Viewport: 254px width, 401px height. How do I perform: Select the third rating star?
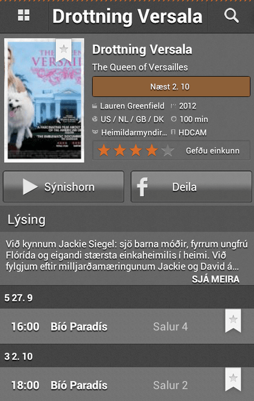click(x=136, y=151)
